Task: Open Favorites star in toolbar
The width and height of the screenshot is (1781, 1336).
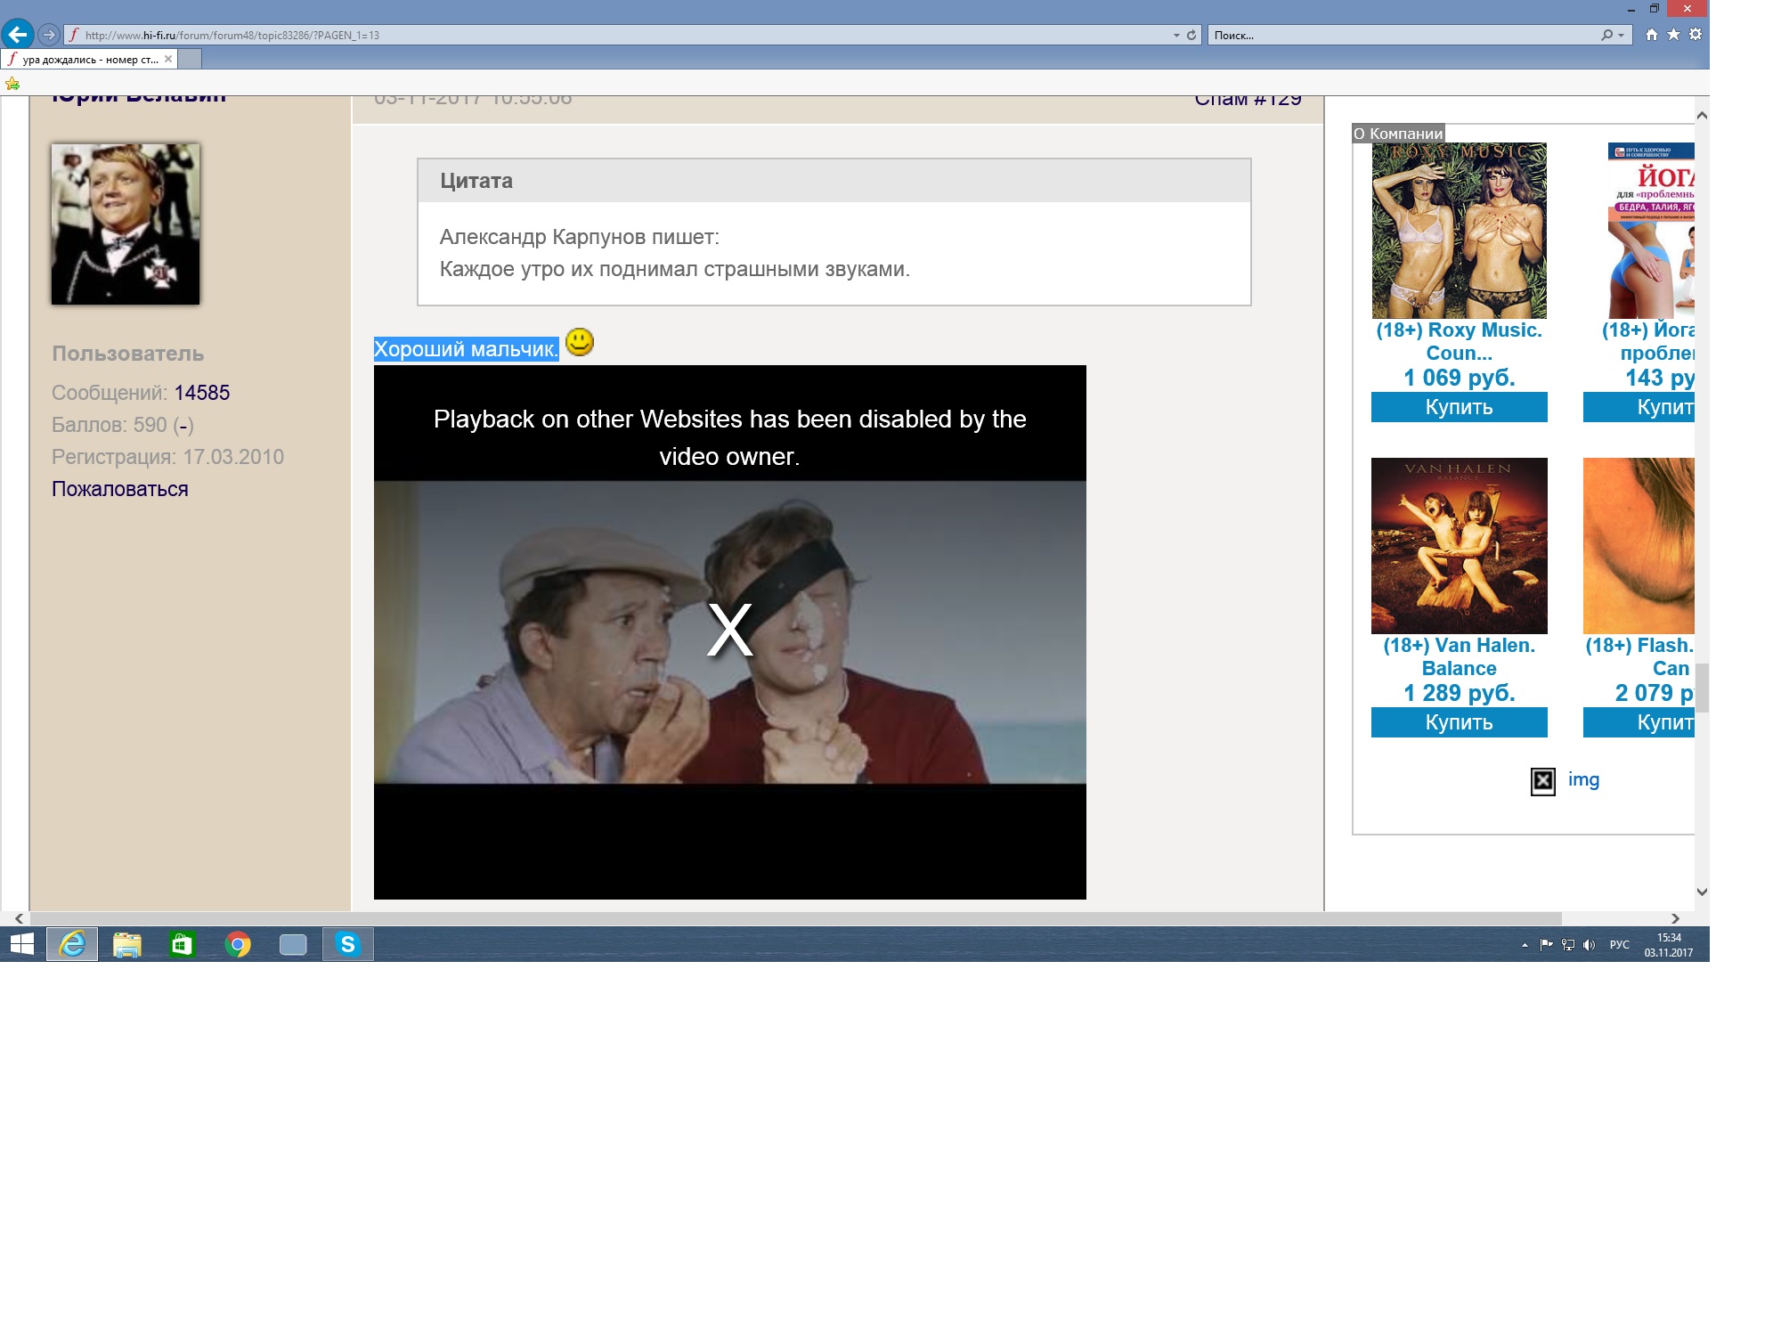Action: point(1673,34)
